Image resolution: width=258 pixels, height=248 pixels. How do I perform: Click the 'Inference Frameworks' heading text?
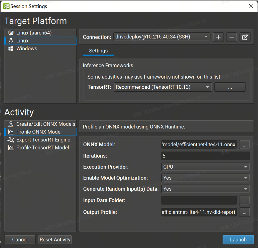tap(108, 65)
